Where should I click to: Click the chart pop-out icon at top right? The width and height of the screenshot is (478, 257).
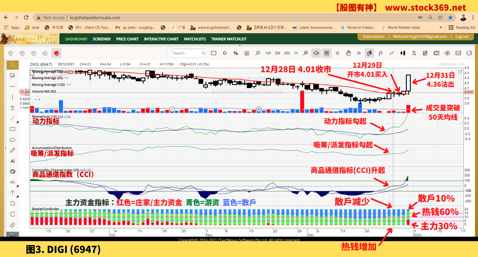(x=460, y=72)
